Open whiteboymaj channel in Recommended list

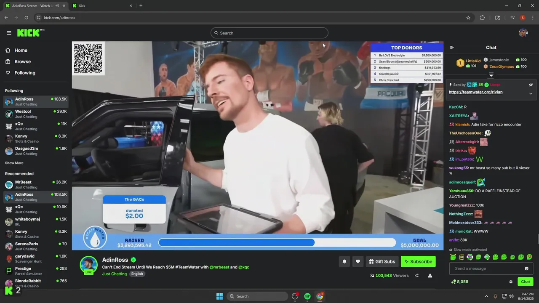tap(36, 221)
